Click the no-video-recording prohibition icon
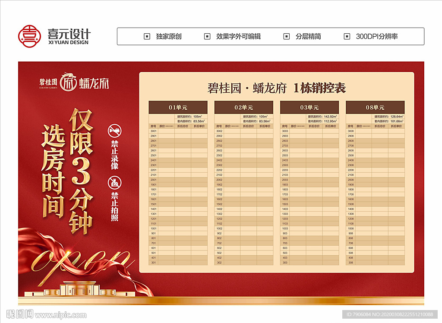Image resolution: width=442 pixels, height=323 pixels. (115, 131)
